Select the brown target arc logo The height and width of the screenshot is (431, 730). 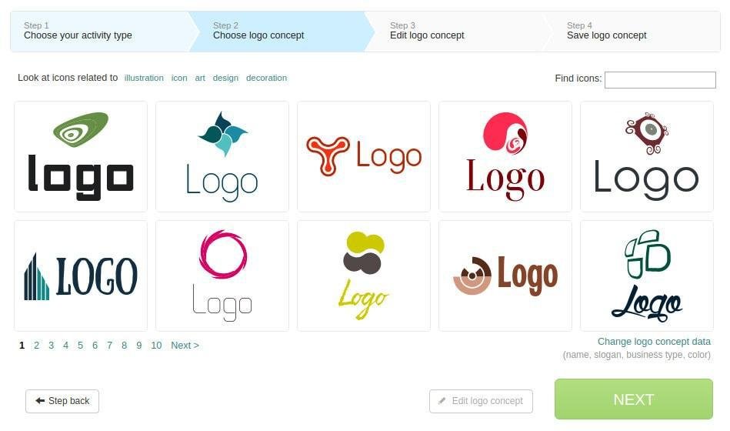[505, 276]
